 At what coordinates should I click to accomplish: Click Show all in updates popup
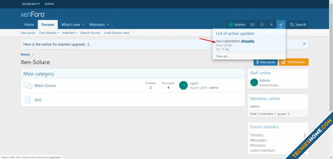point(222,56)
